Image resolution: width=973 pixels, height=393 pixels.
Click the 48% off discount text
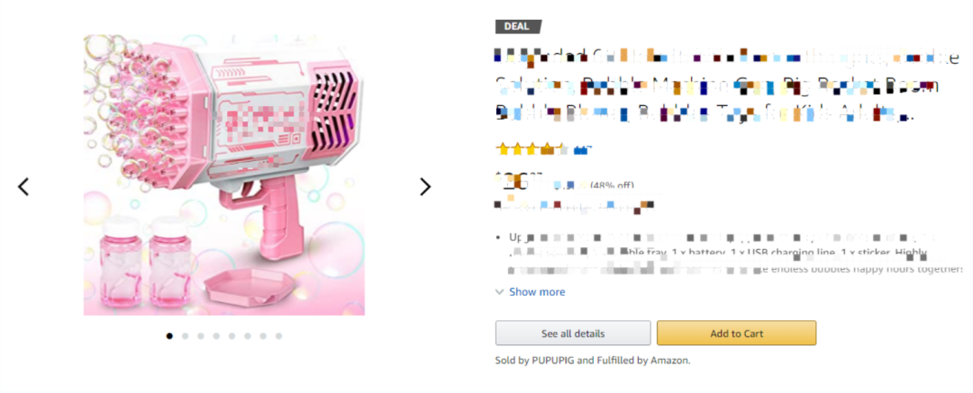pyautogui.click(x=613, y=186)
